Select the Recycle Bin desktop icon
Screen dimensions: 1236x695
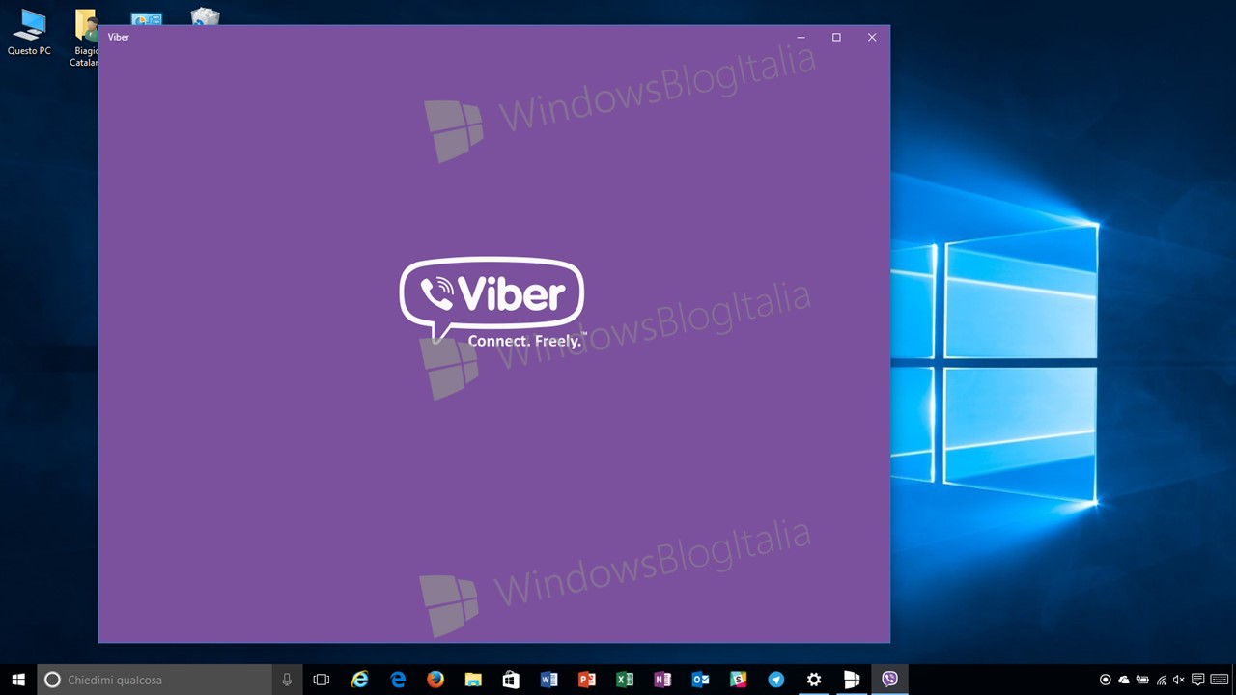point(205,16)
